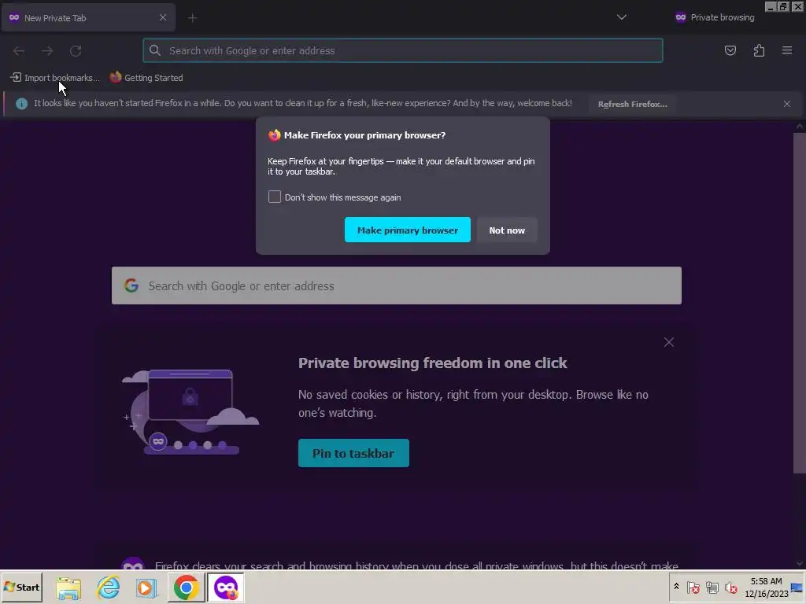Click the Private browsing indicator label
The width and height of the screenshot is (806, 604).
tap(715, 17)
